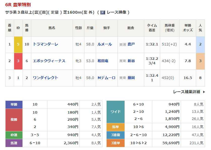
Task: Open horse トラマンダーレ profile
Action: (45, 44)
